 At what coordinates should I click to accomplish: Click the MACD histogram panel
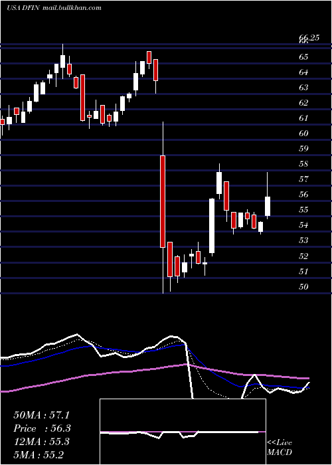(183, 432)
